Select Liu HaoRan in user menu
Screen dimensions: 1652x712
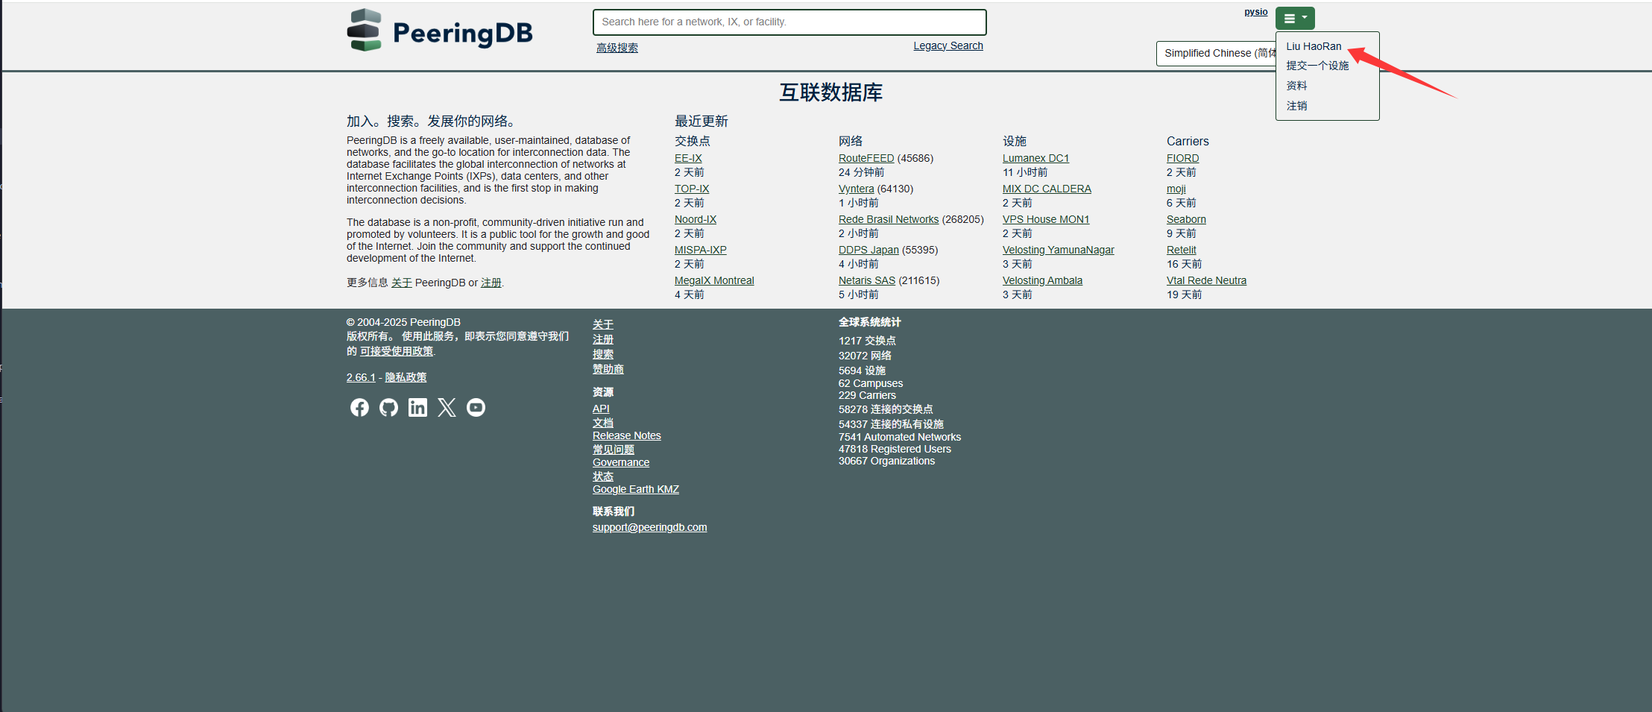tap(1314, 46)
